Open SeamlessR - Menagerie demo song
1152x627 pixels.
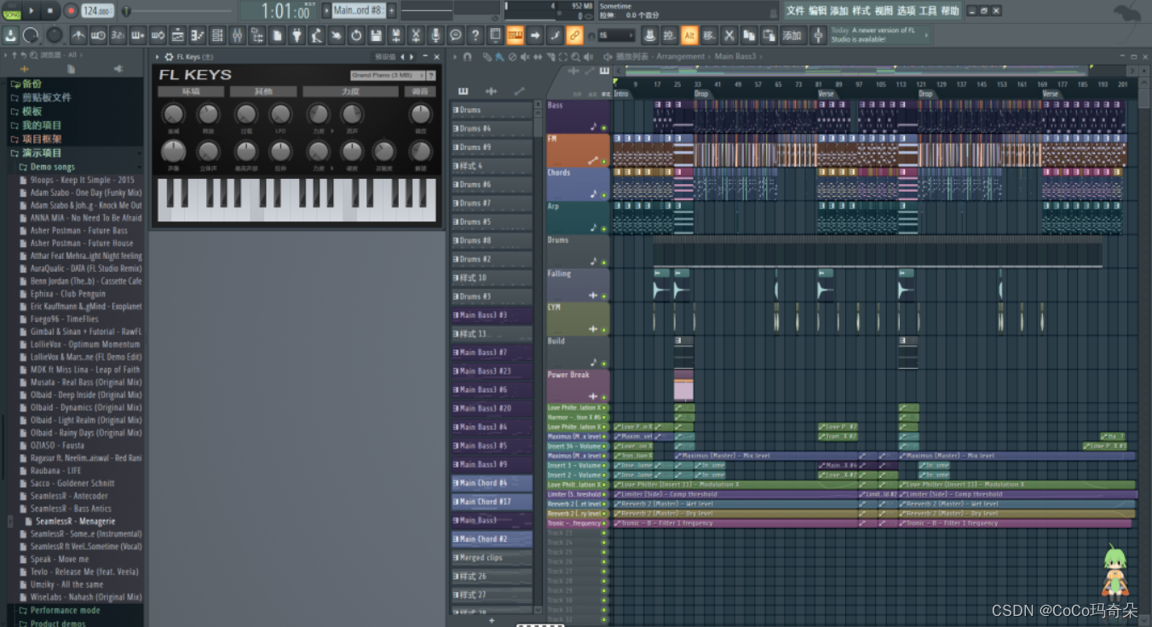(x=75, y=521)
